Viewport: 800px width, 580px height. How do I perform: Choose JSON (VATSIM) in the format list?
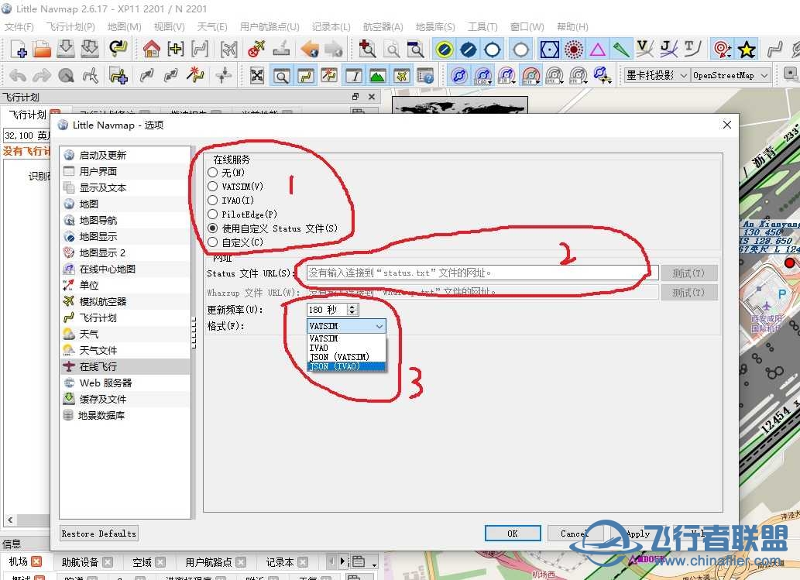coord(346,356)
